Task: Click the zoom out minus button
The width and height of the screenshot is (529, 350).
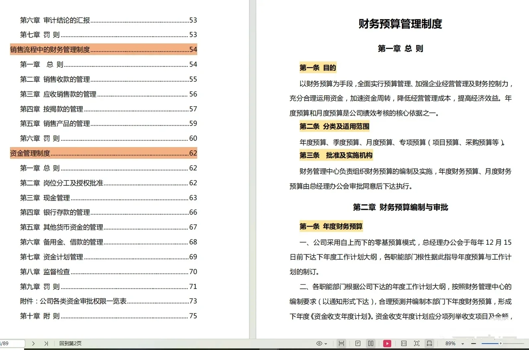Action: tap(474, 344)
